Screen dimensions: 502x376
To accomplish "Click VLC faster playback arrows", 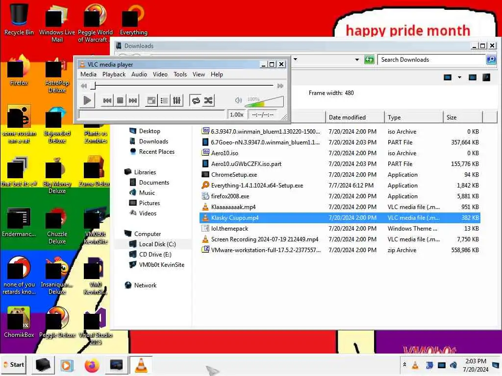I will tap(280, 86).
